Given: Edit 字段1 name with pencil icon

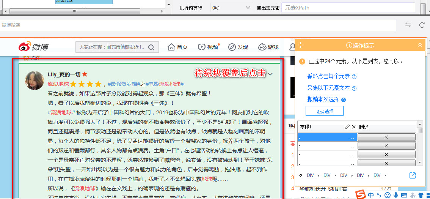Looking at the screenshot, I should (347, 127).
